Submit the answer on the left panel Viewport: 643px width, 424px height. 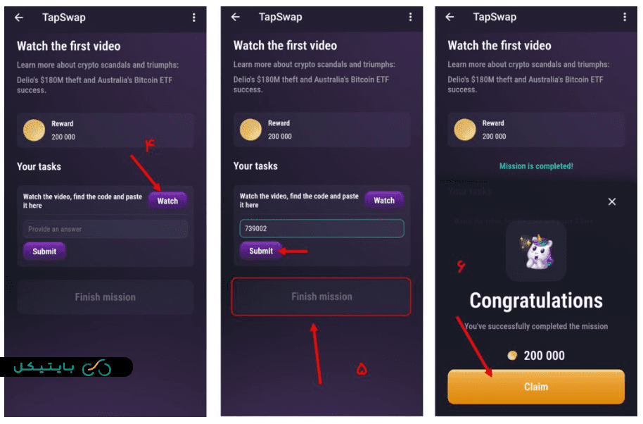pos(44,251)
